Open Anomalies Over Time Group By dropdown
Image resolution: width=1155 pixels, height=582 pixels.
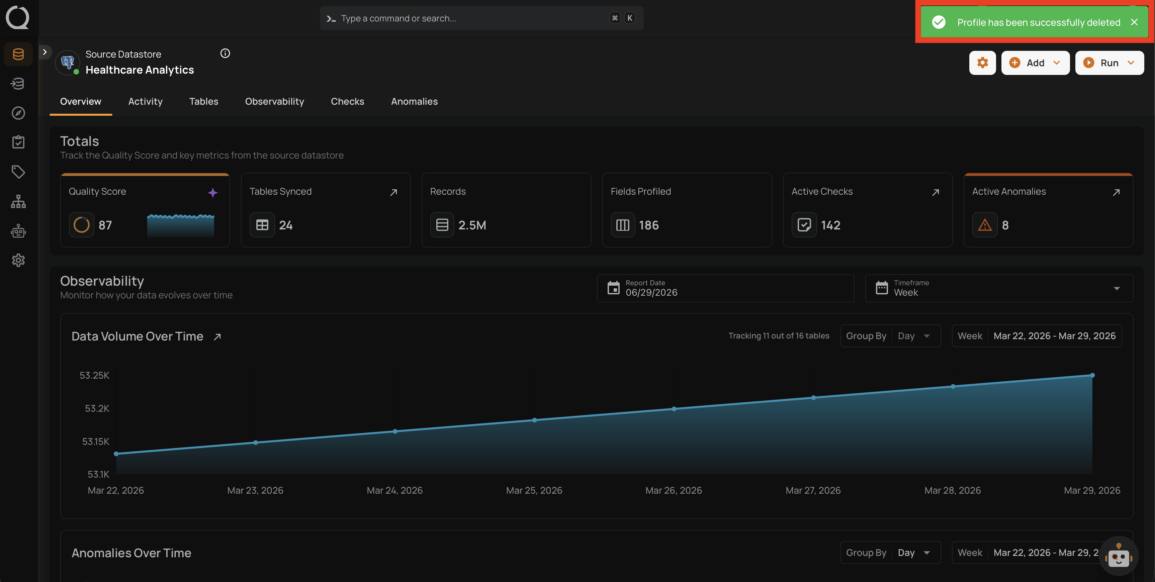[x=890, y=553]
